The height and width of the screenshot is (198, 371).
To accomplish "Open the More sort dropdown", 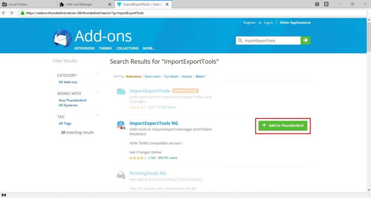I will 201,77.
